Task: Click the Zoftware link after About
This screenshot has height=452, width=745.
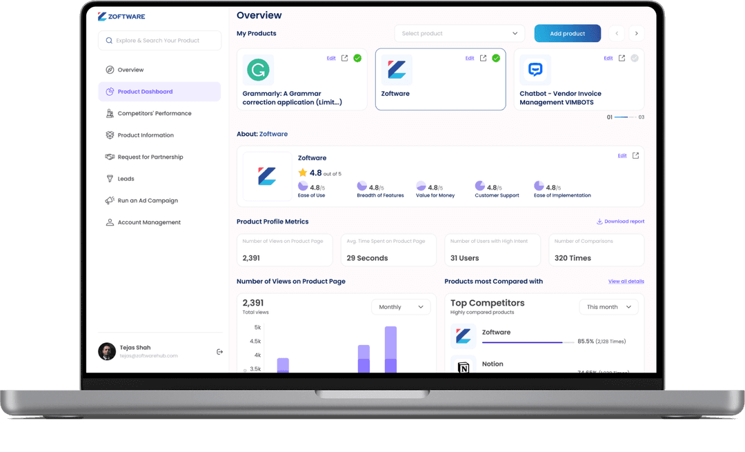Action: [273, 134]
